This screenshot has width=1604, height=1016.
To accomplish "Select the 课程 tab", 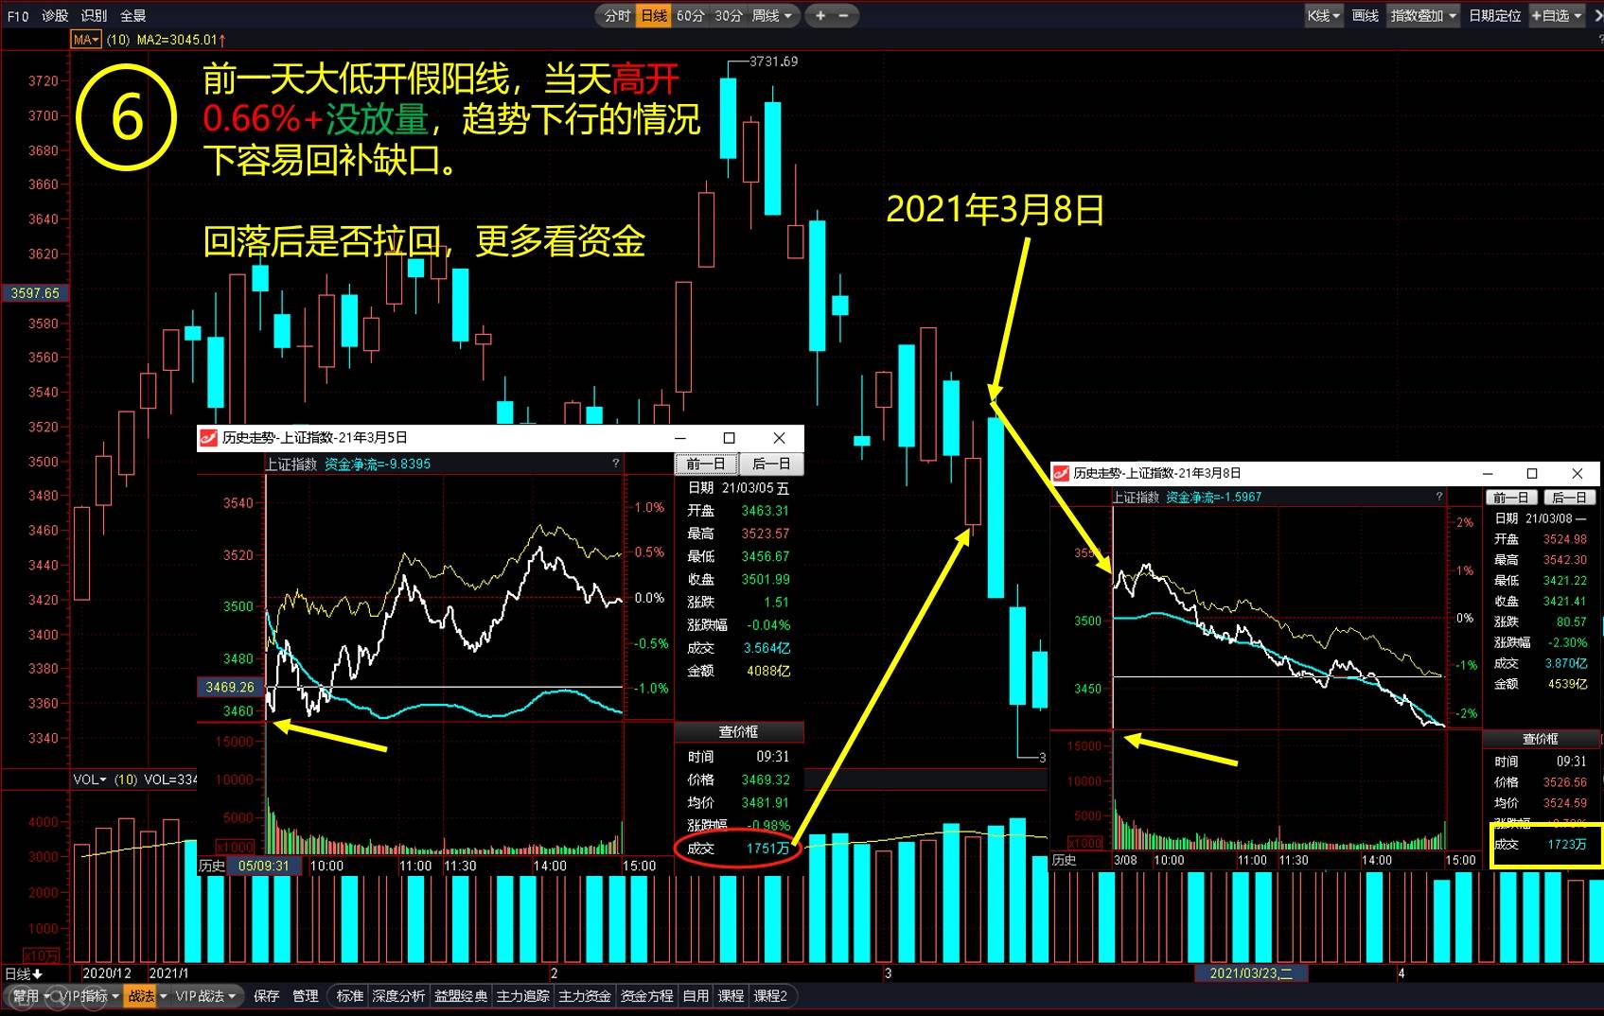I will 731,996.
